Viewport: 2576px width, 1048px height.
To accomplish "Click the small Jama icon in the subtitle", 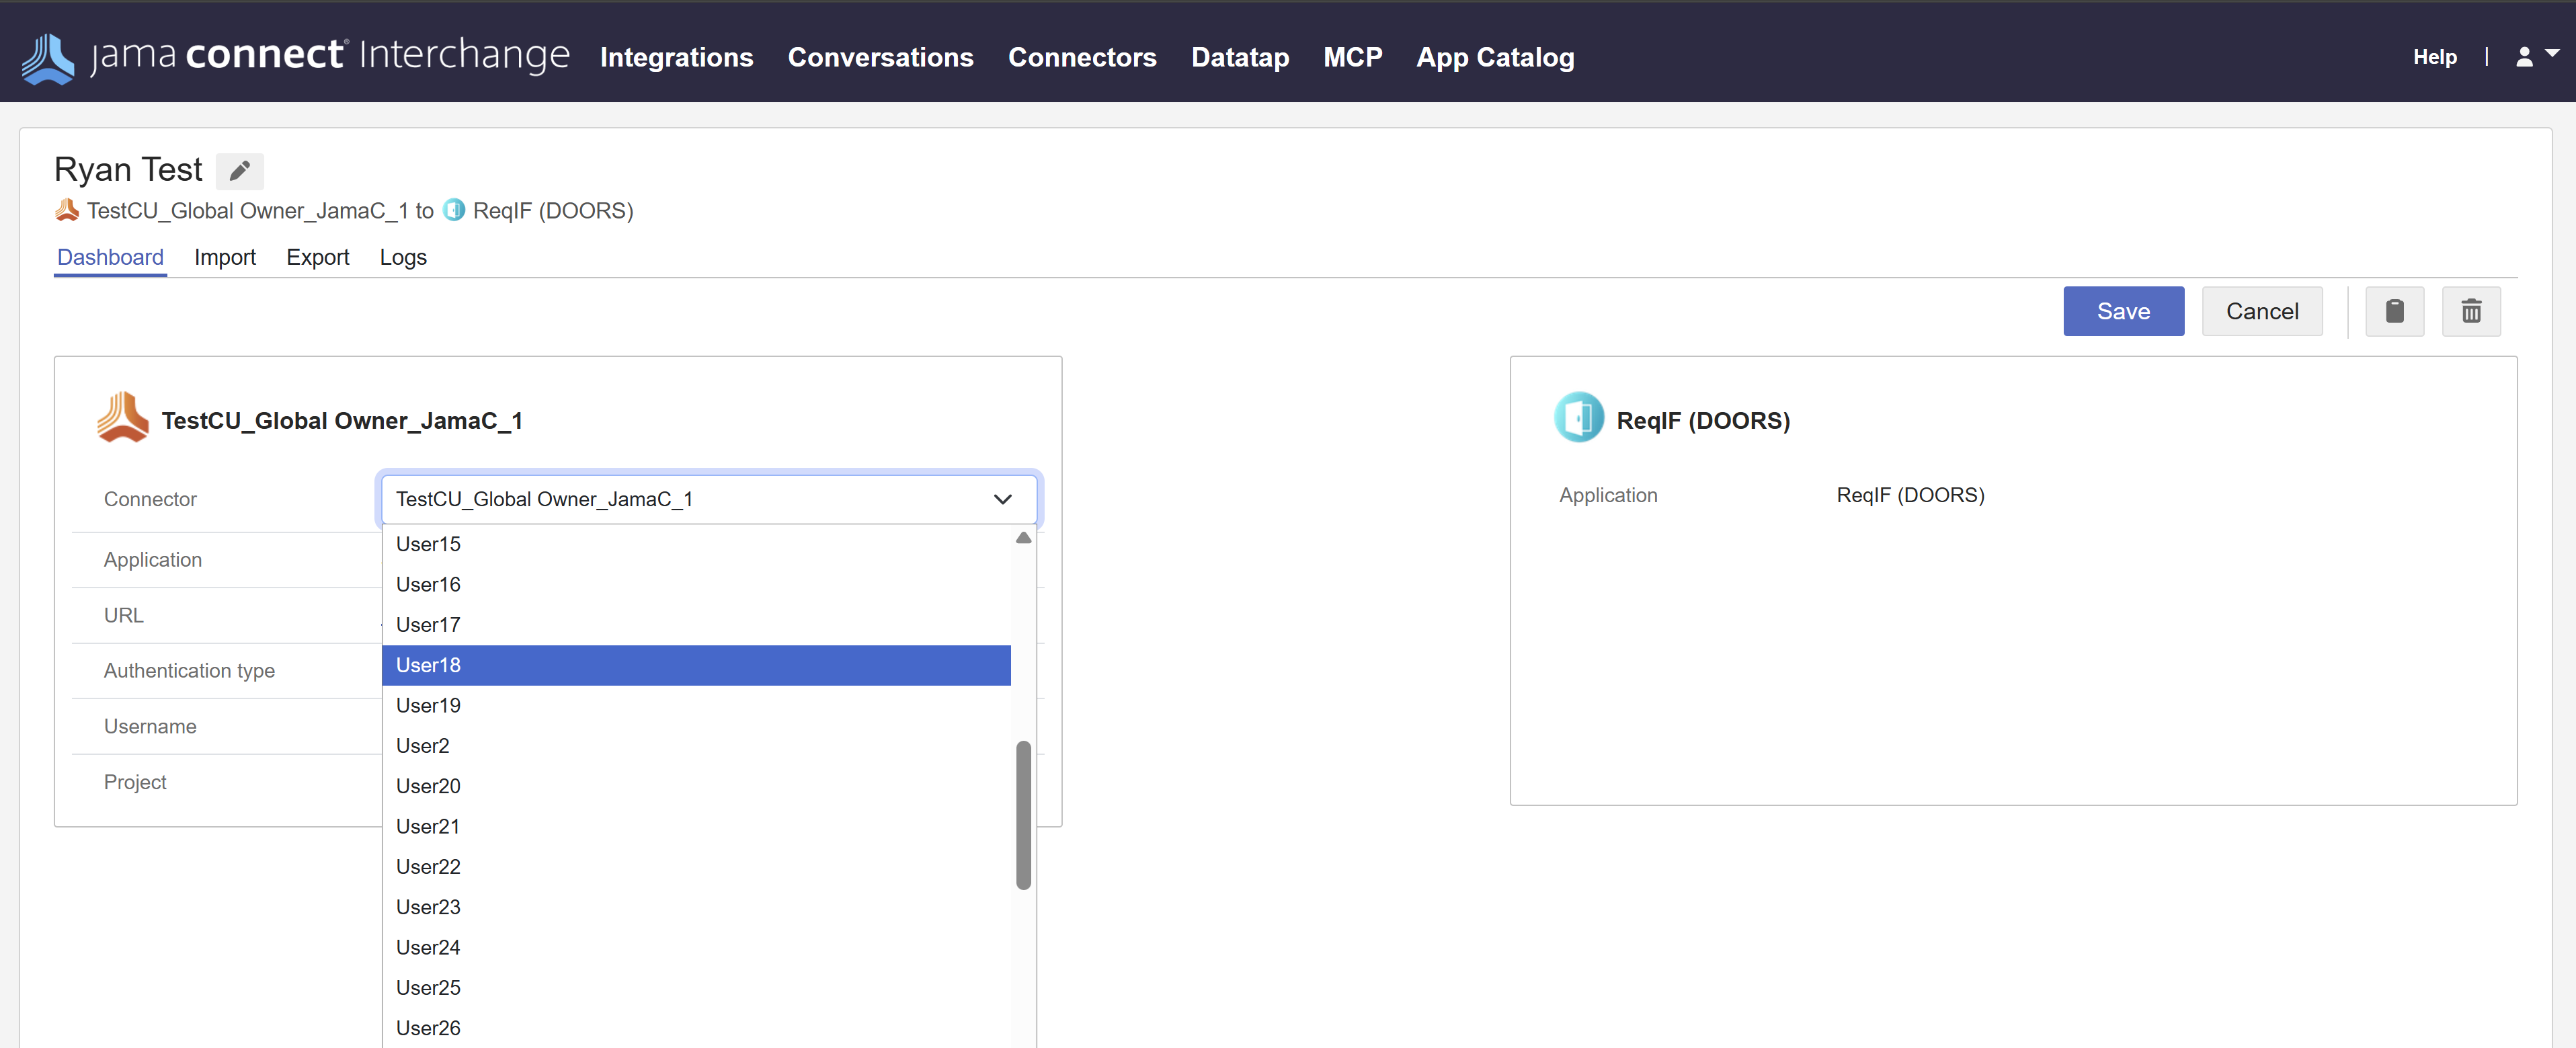I will (67, 210).
